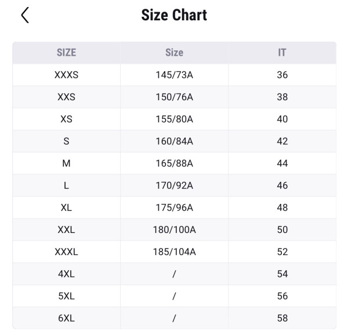The image size is (348, 335).
Task: Click IT size 38 cell
Action: point(282,97)
